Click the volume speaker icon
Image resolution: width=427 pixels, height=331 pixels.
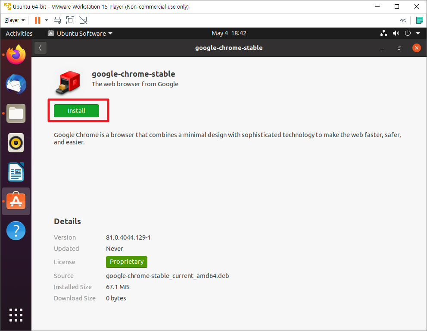coord(396,33)
